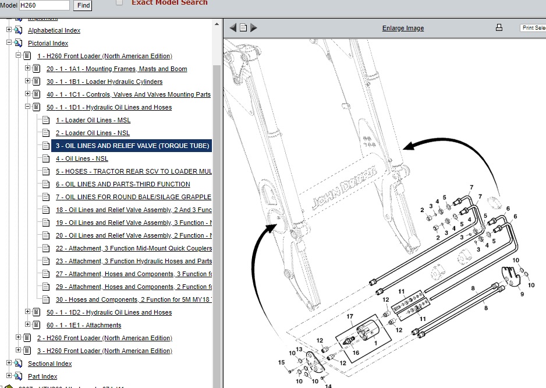546x388 pixels.
Task: Collapse the Pictorial Index node
Action: coord(9,43)
